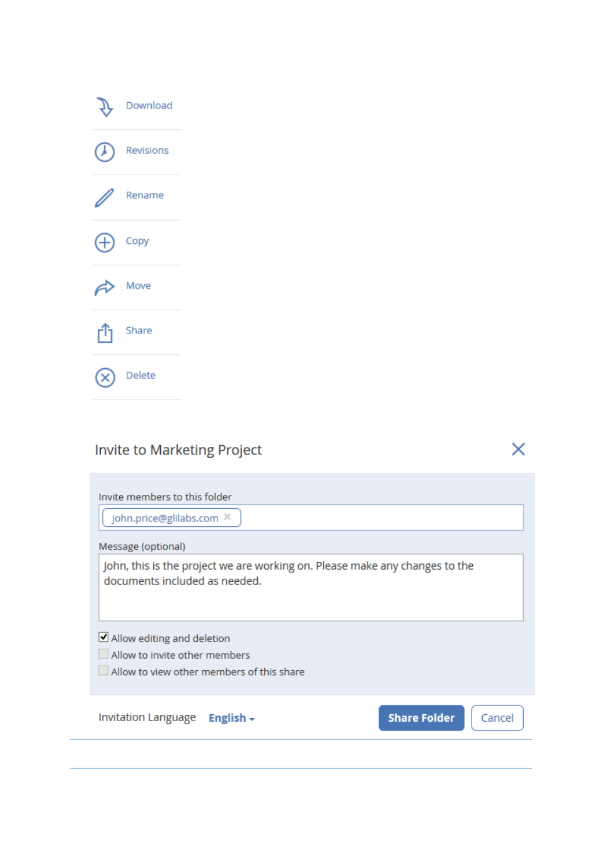Select the Rename menu label

pos(144,195)
